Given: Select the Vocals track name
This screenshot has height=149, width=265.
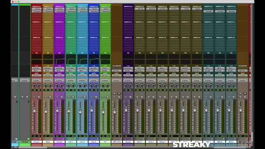Looking at the screenshot, I should click(60, 142).
